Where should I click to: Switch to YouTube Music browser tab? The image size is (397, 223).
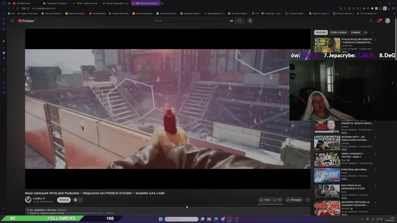click(24, 3)
